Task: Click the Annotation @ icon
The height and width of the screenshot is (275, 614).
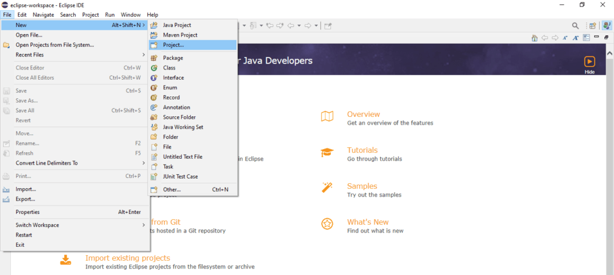Action: point(154,107)
